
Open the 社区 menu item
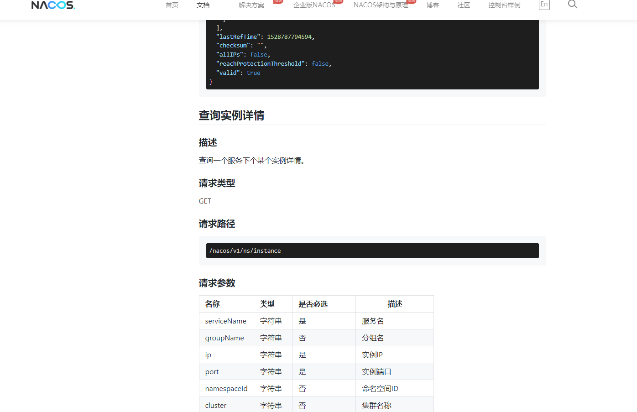pos(464,5)
